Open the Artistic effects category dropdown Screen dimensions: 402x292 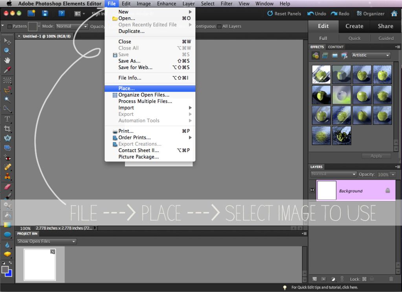coord(371,55)
